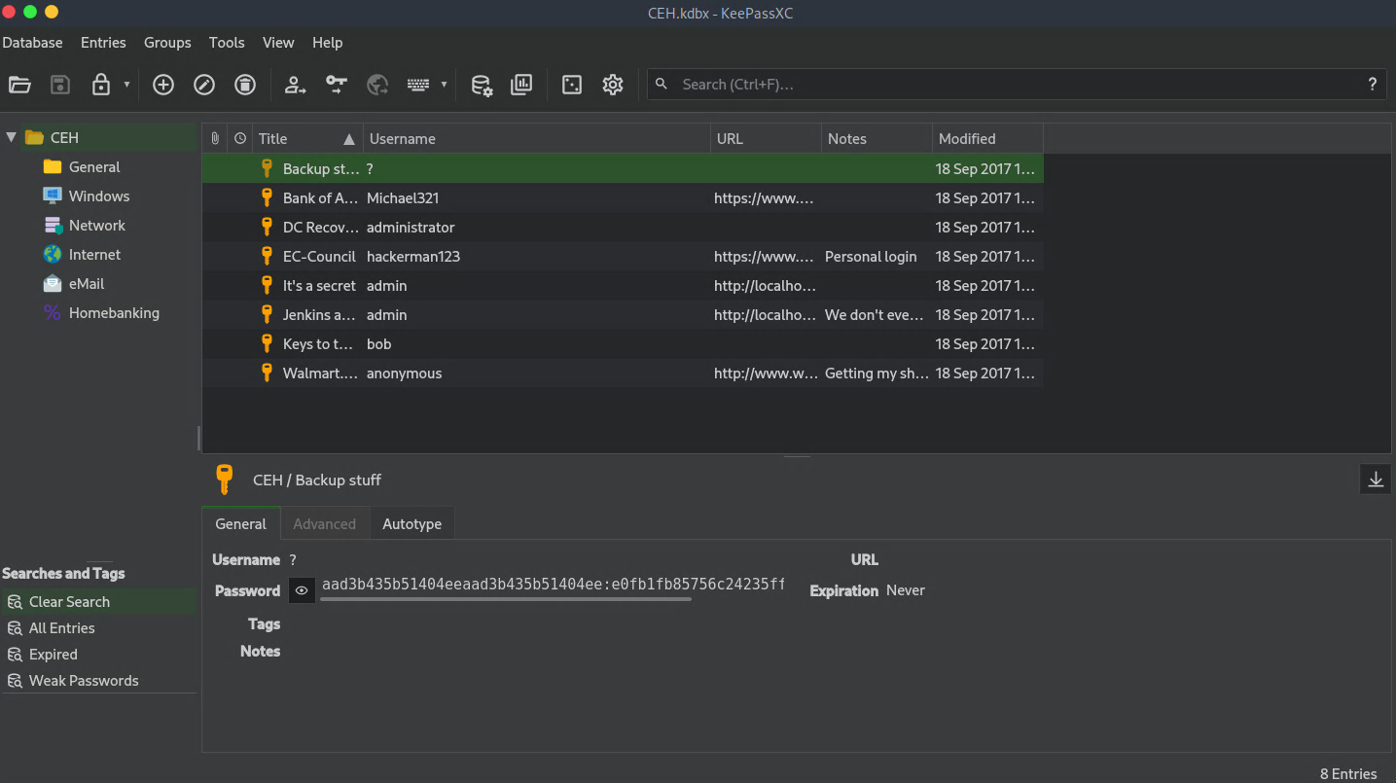Click the displayed password hash text
1396x783 pixels.
click(x=553, y=585)
